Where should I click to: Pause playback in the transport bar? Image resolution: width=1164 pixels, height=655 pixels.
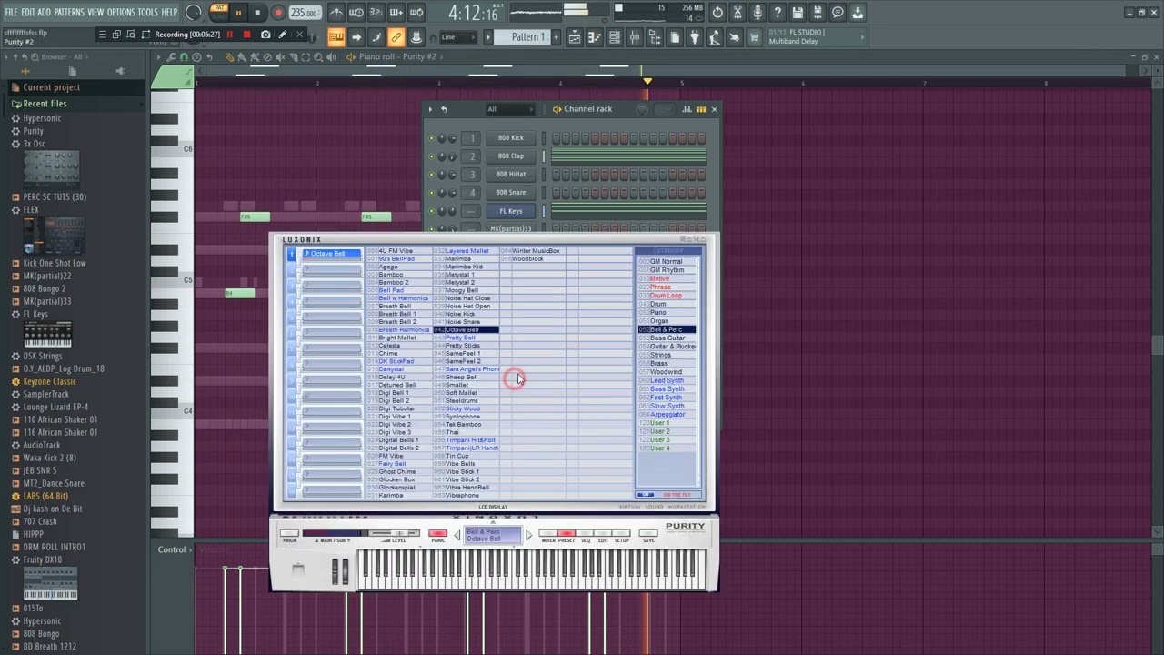point(238,13)
